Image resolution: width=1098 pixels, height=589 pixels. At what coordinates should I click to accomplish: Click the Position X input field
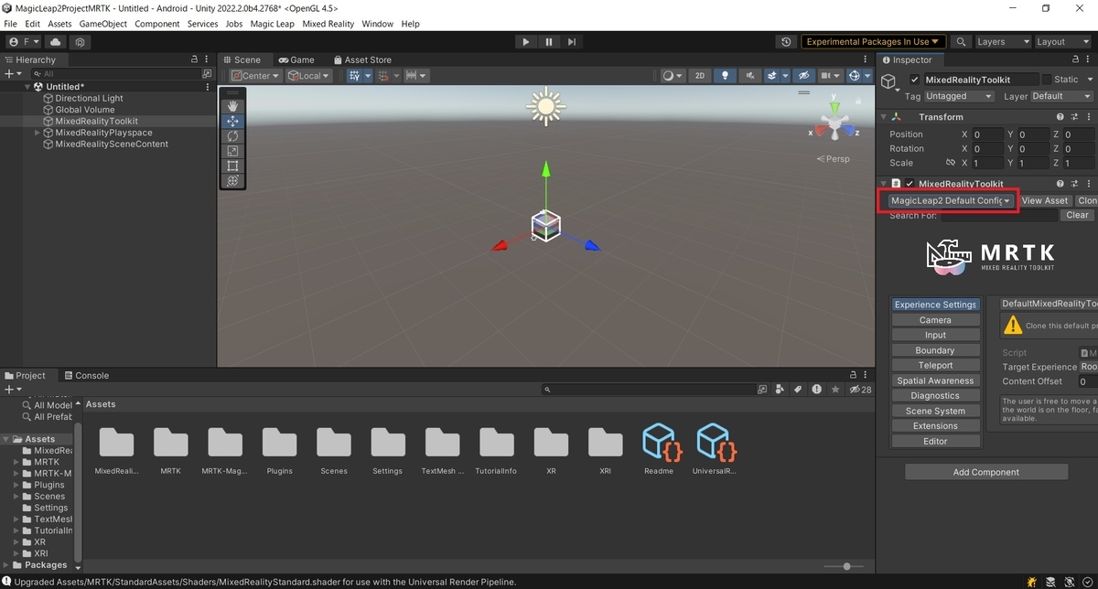click(x=986, y=134)
